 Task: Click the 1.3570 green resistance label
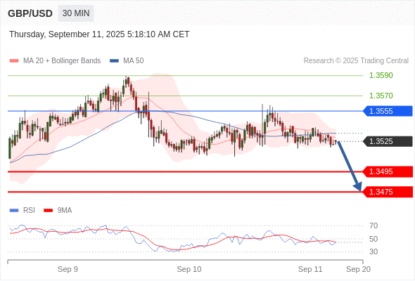click(381, 96)
